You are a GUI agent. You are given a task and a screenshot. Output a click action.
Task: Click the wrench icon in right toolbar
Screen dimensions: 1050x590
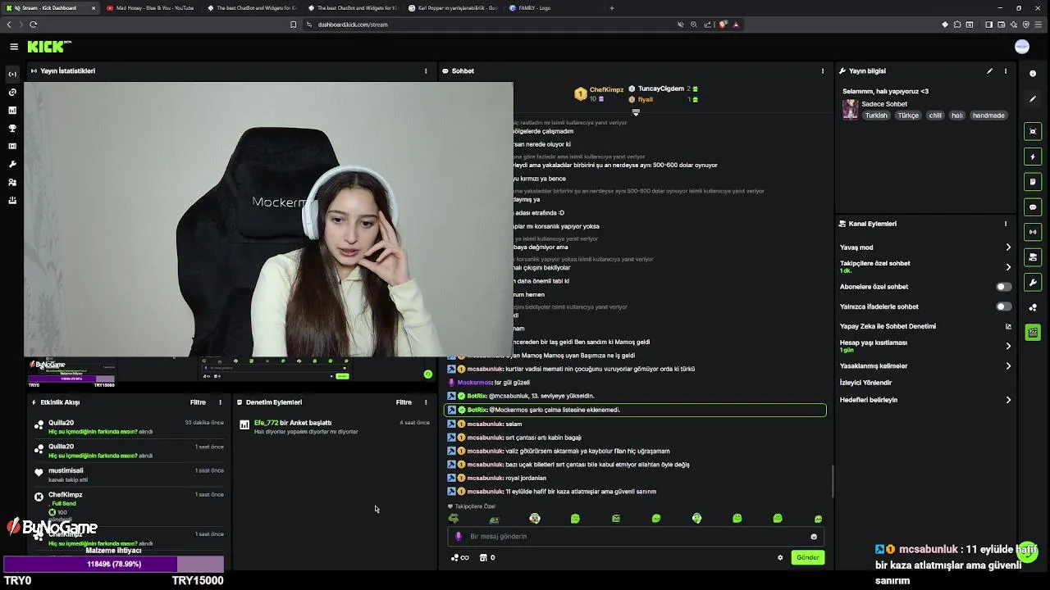pos(1033,283)
